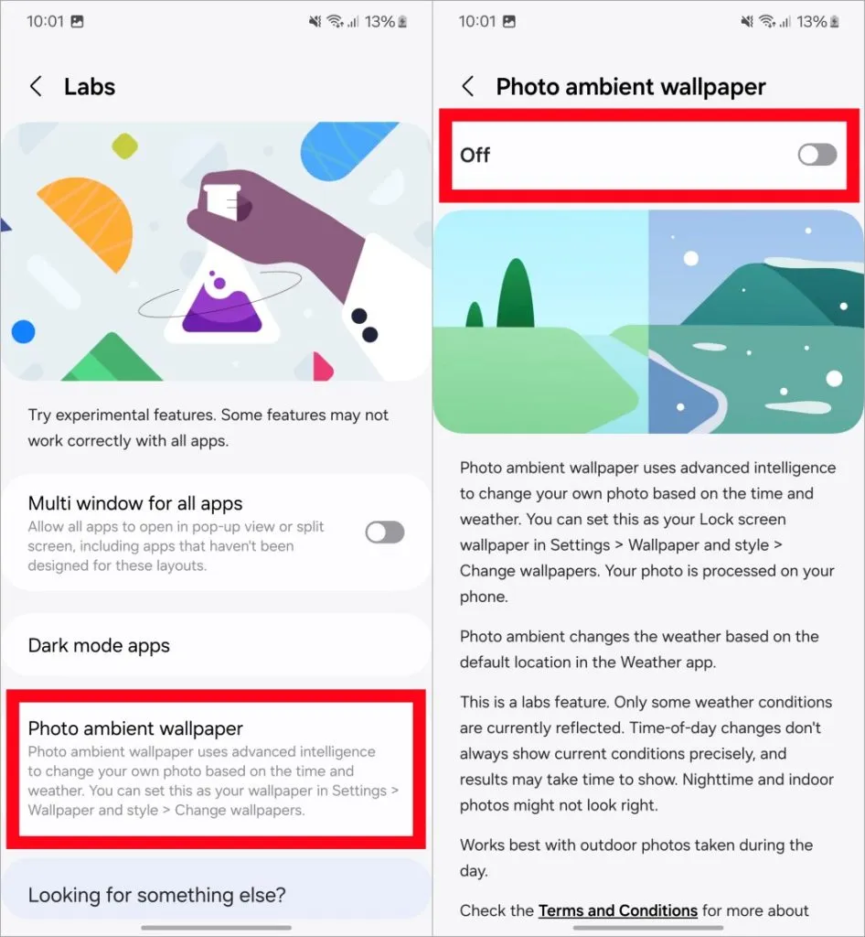Tap the mute icon in left status bar
Viewport: 865px width, 937px height.
(x=315, y=22)
